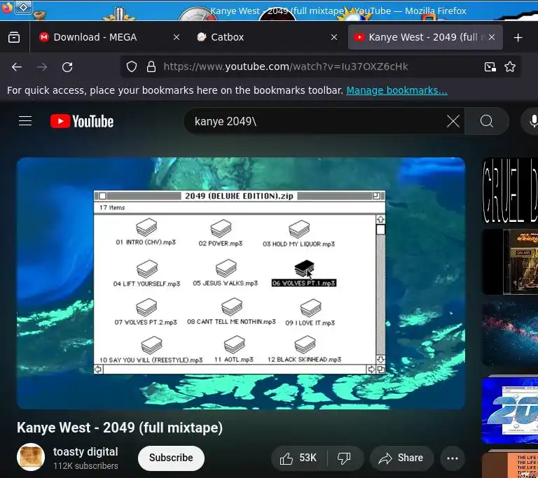
Task: Open toasty digital channel name link
Action: pyautogui.click(x=85, y=452)
